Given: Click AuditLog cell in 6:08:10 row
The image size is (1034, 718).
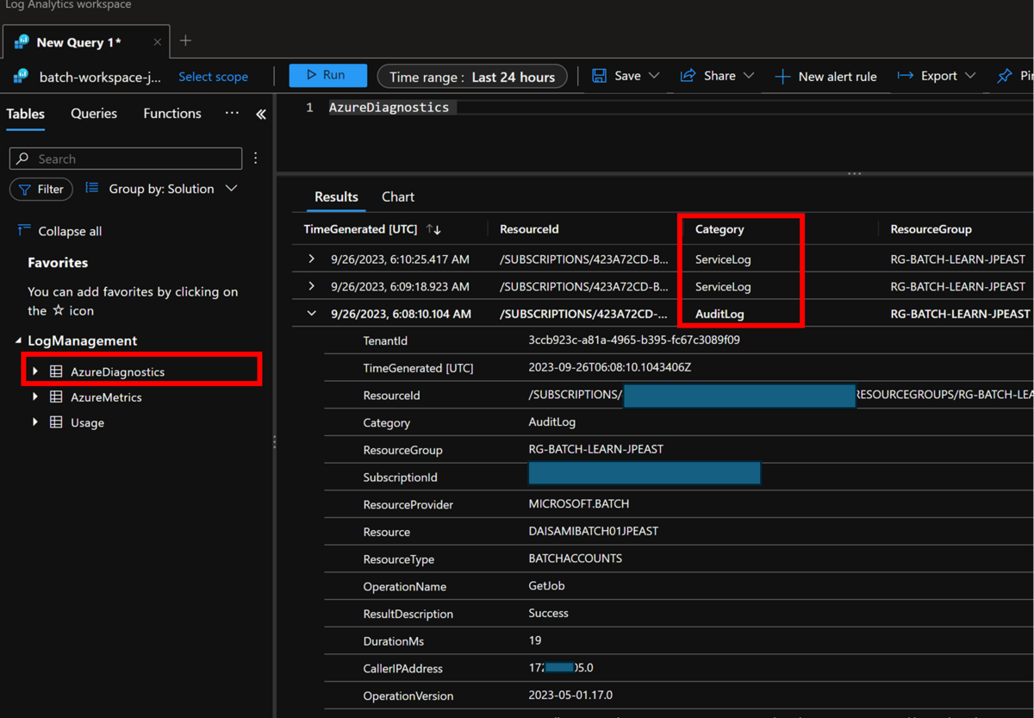Looking at the screenshot, I should pyautogui.click(x=719, y=314).
